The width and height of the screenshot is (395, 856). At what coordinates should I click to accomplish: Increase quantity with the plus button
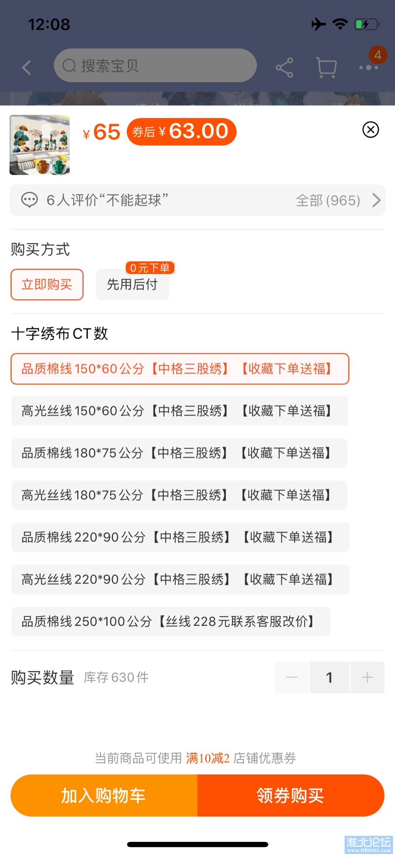[x=367, y=677]
